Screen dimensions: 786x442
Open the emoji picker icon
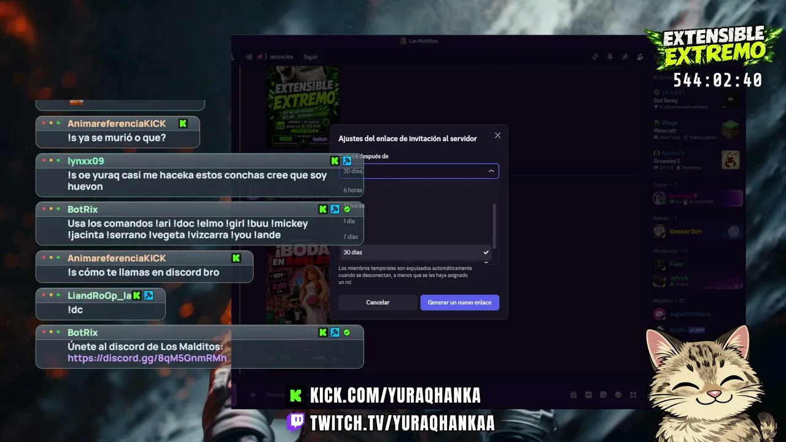618,395
